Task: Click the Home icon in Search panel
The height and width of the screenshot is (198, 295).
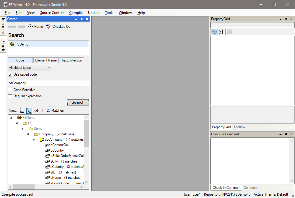Action: tap(30, 27)
